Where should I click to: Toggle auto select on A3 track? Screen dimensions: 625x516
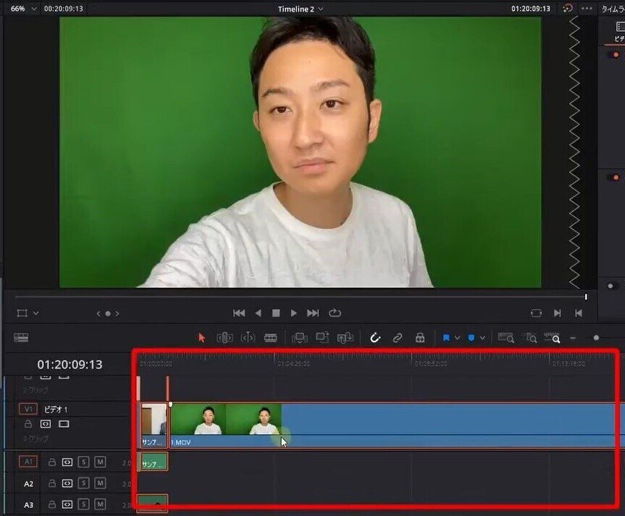tap(67, 504)
